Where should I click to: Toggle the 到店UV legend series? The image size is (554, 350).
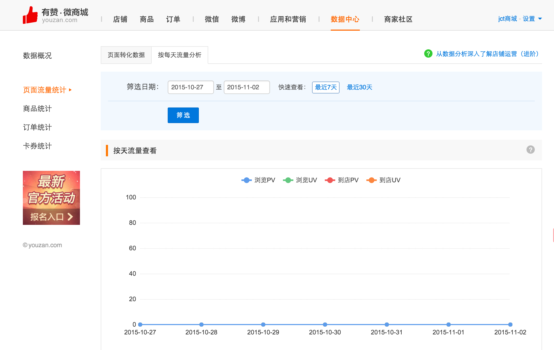[383, 180]
